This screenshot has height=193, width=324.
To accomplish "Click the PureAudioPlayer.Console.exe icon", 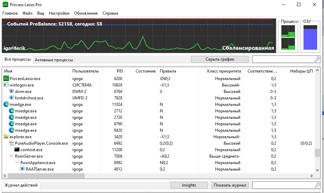I will click(x=12, y=143).
